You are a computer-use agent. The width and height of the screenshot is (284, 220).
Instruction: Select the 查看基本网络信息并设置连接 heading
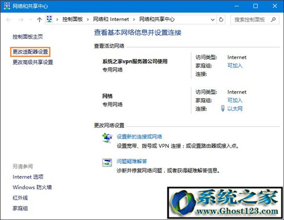[137, 32]
